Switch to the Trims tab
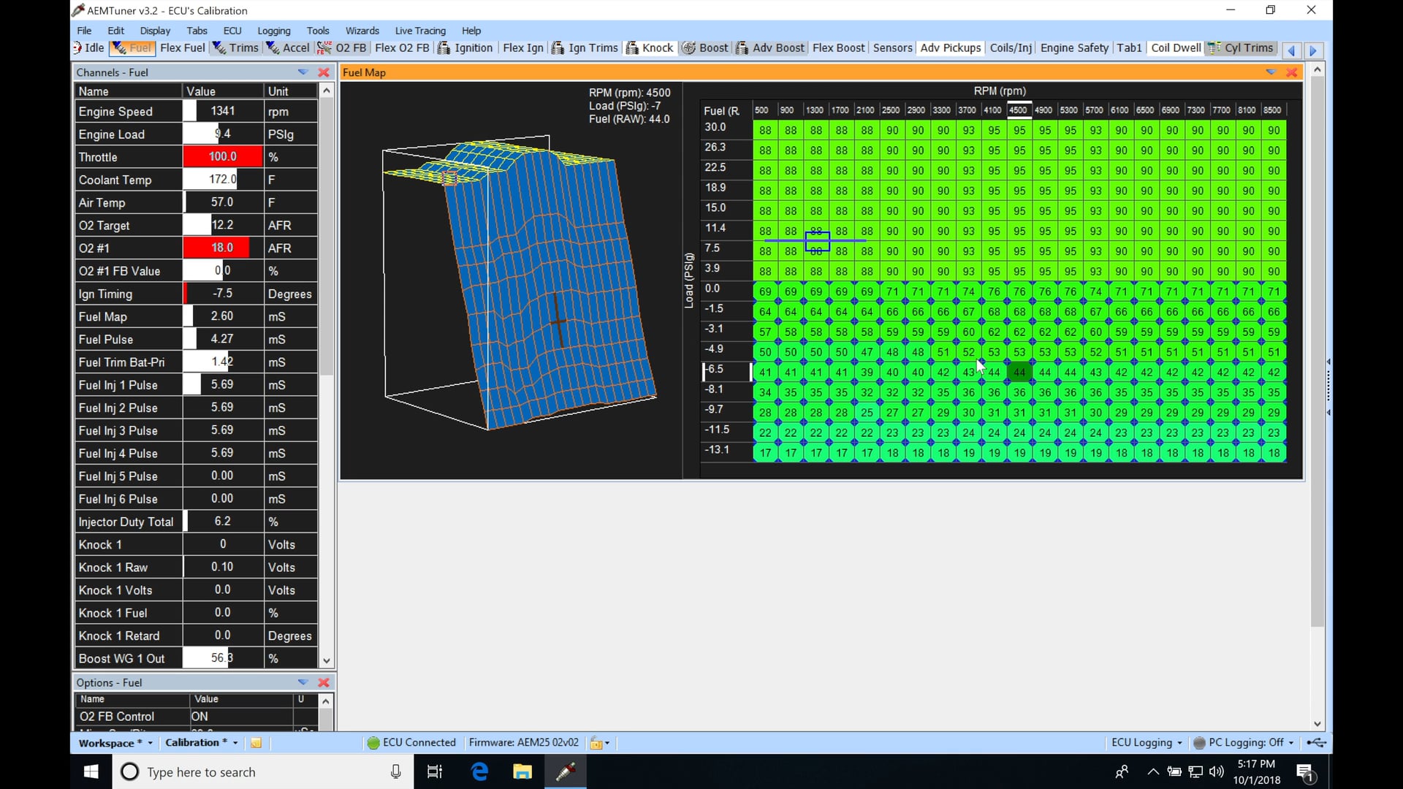 pyautogui.click(x=235, y=48)
